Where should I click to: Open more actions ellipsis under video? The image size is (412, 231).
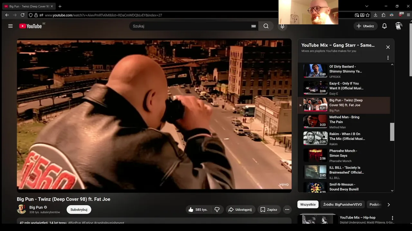[x=287, y=210]
